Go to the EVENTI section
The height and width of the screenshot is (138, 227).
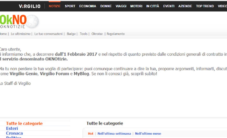point(169,6)
